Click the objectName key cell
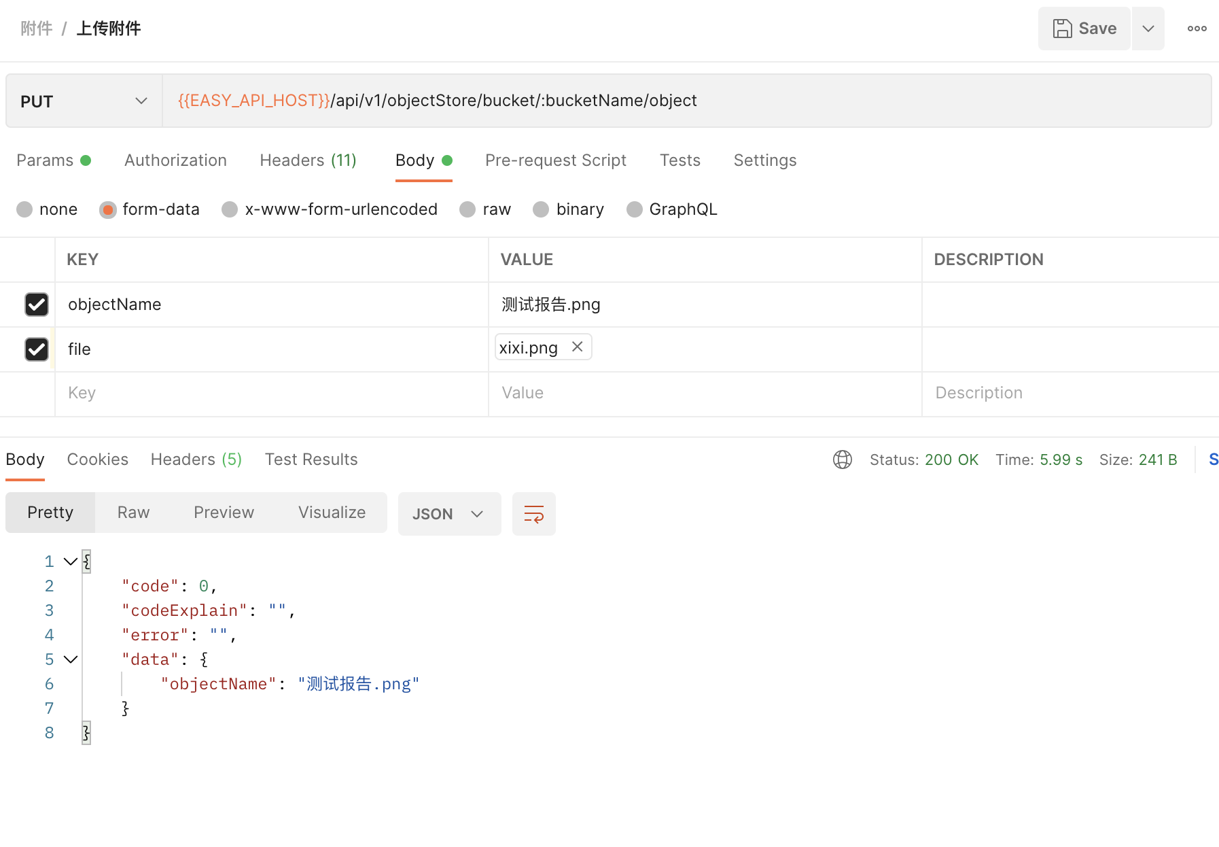 tap(272, 305)
